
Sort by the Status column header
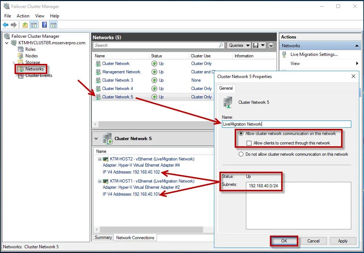coord(157,56)
